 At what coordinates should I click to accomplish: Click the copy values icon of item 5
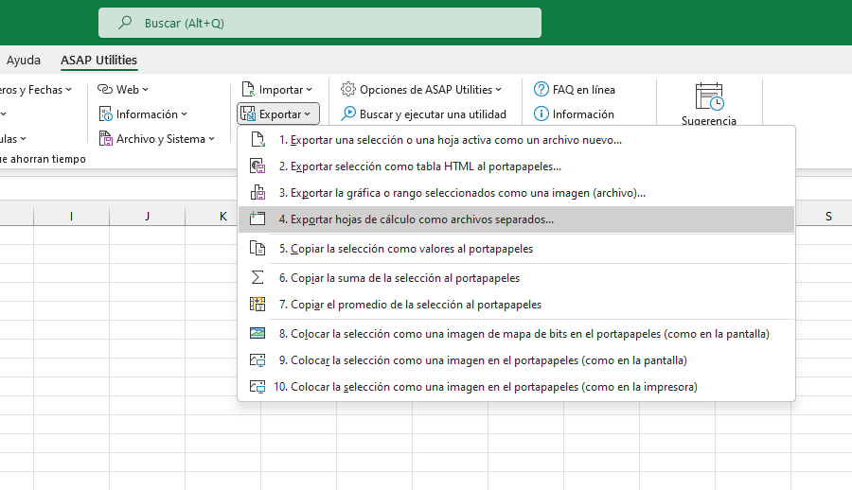pyautogui.click(x=257, y=248)
